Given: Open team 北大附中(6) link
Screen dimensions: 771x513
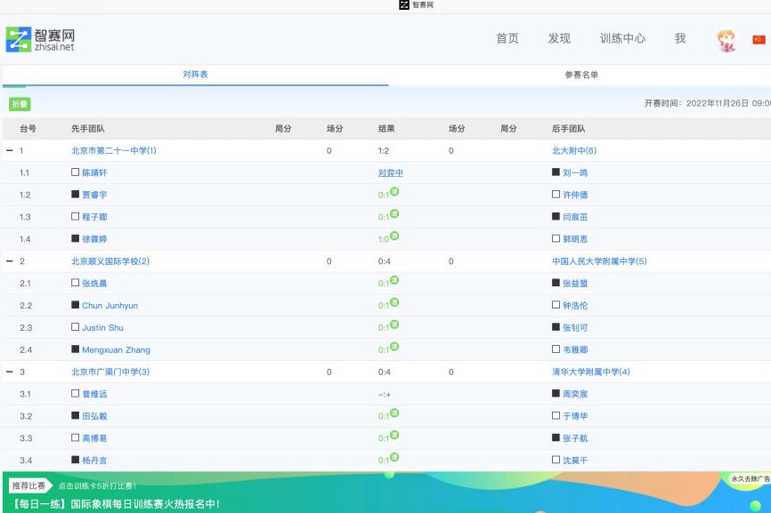Looking at the screenshot, I should (x=573, y=151).
